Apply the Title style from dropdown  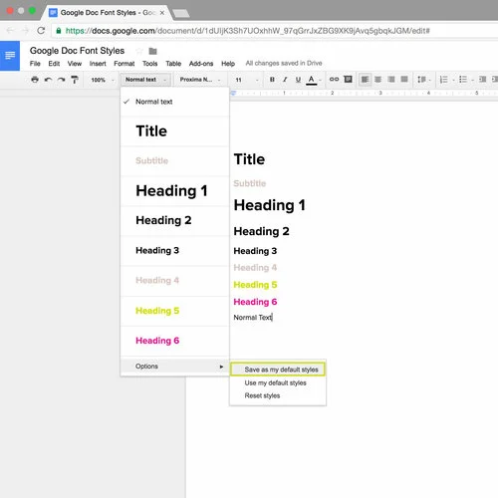click(175, 131)
